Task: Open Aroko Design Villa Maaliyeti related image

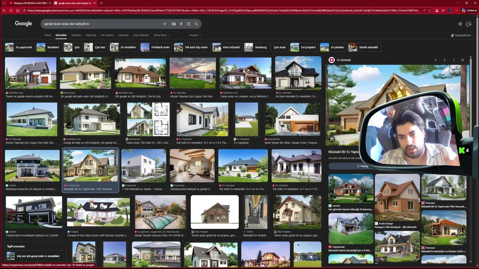Action: pos(397,197)
